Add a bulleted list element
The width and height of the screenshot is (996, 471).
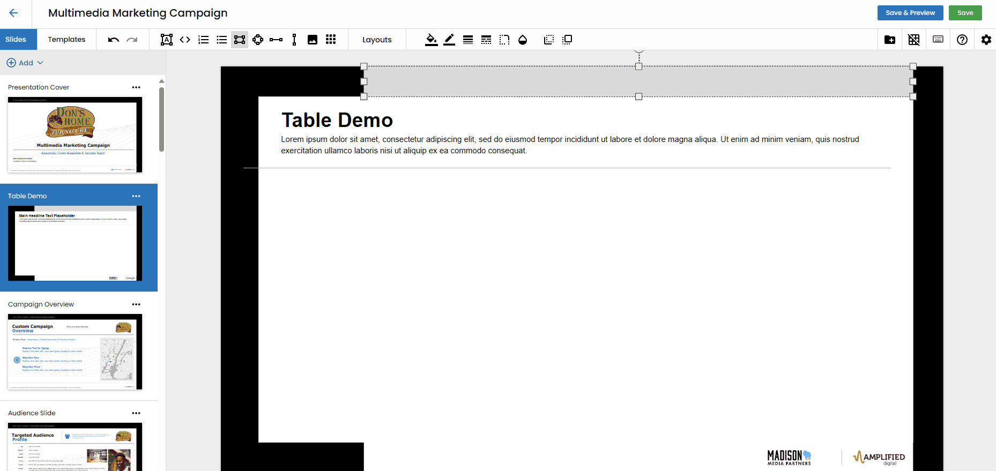[221, 40]
